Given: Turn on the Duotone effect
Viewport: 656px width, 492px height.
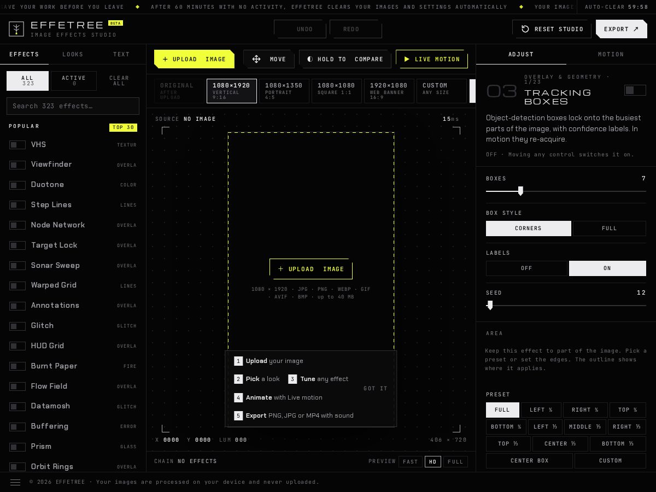Looking at the screenshot, I should [17, 185].
